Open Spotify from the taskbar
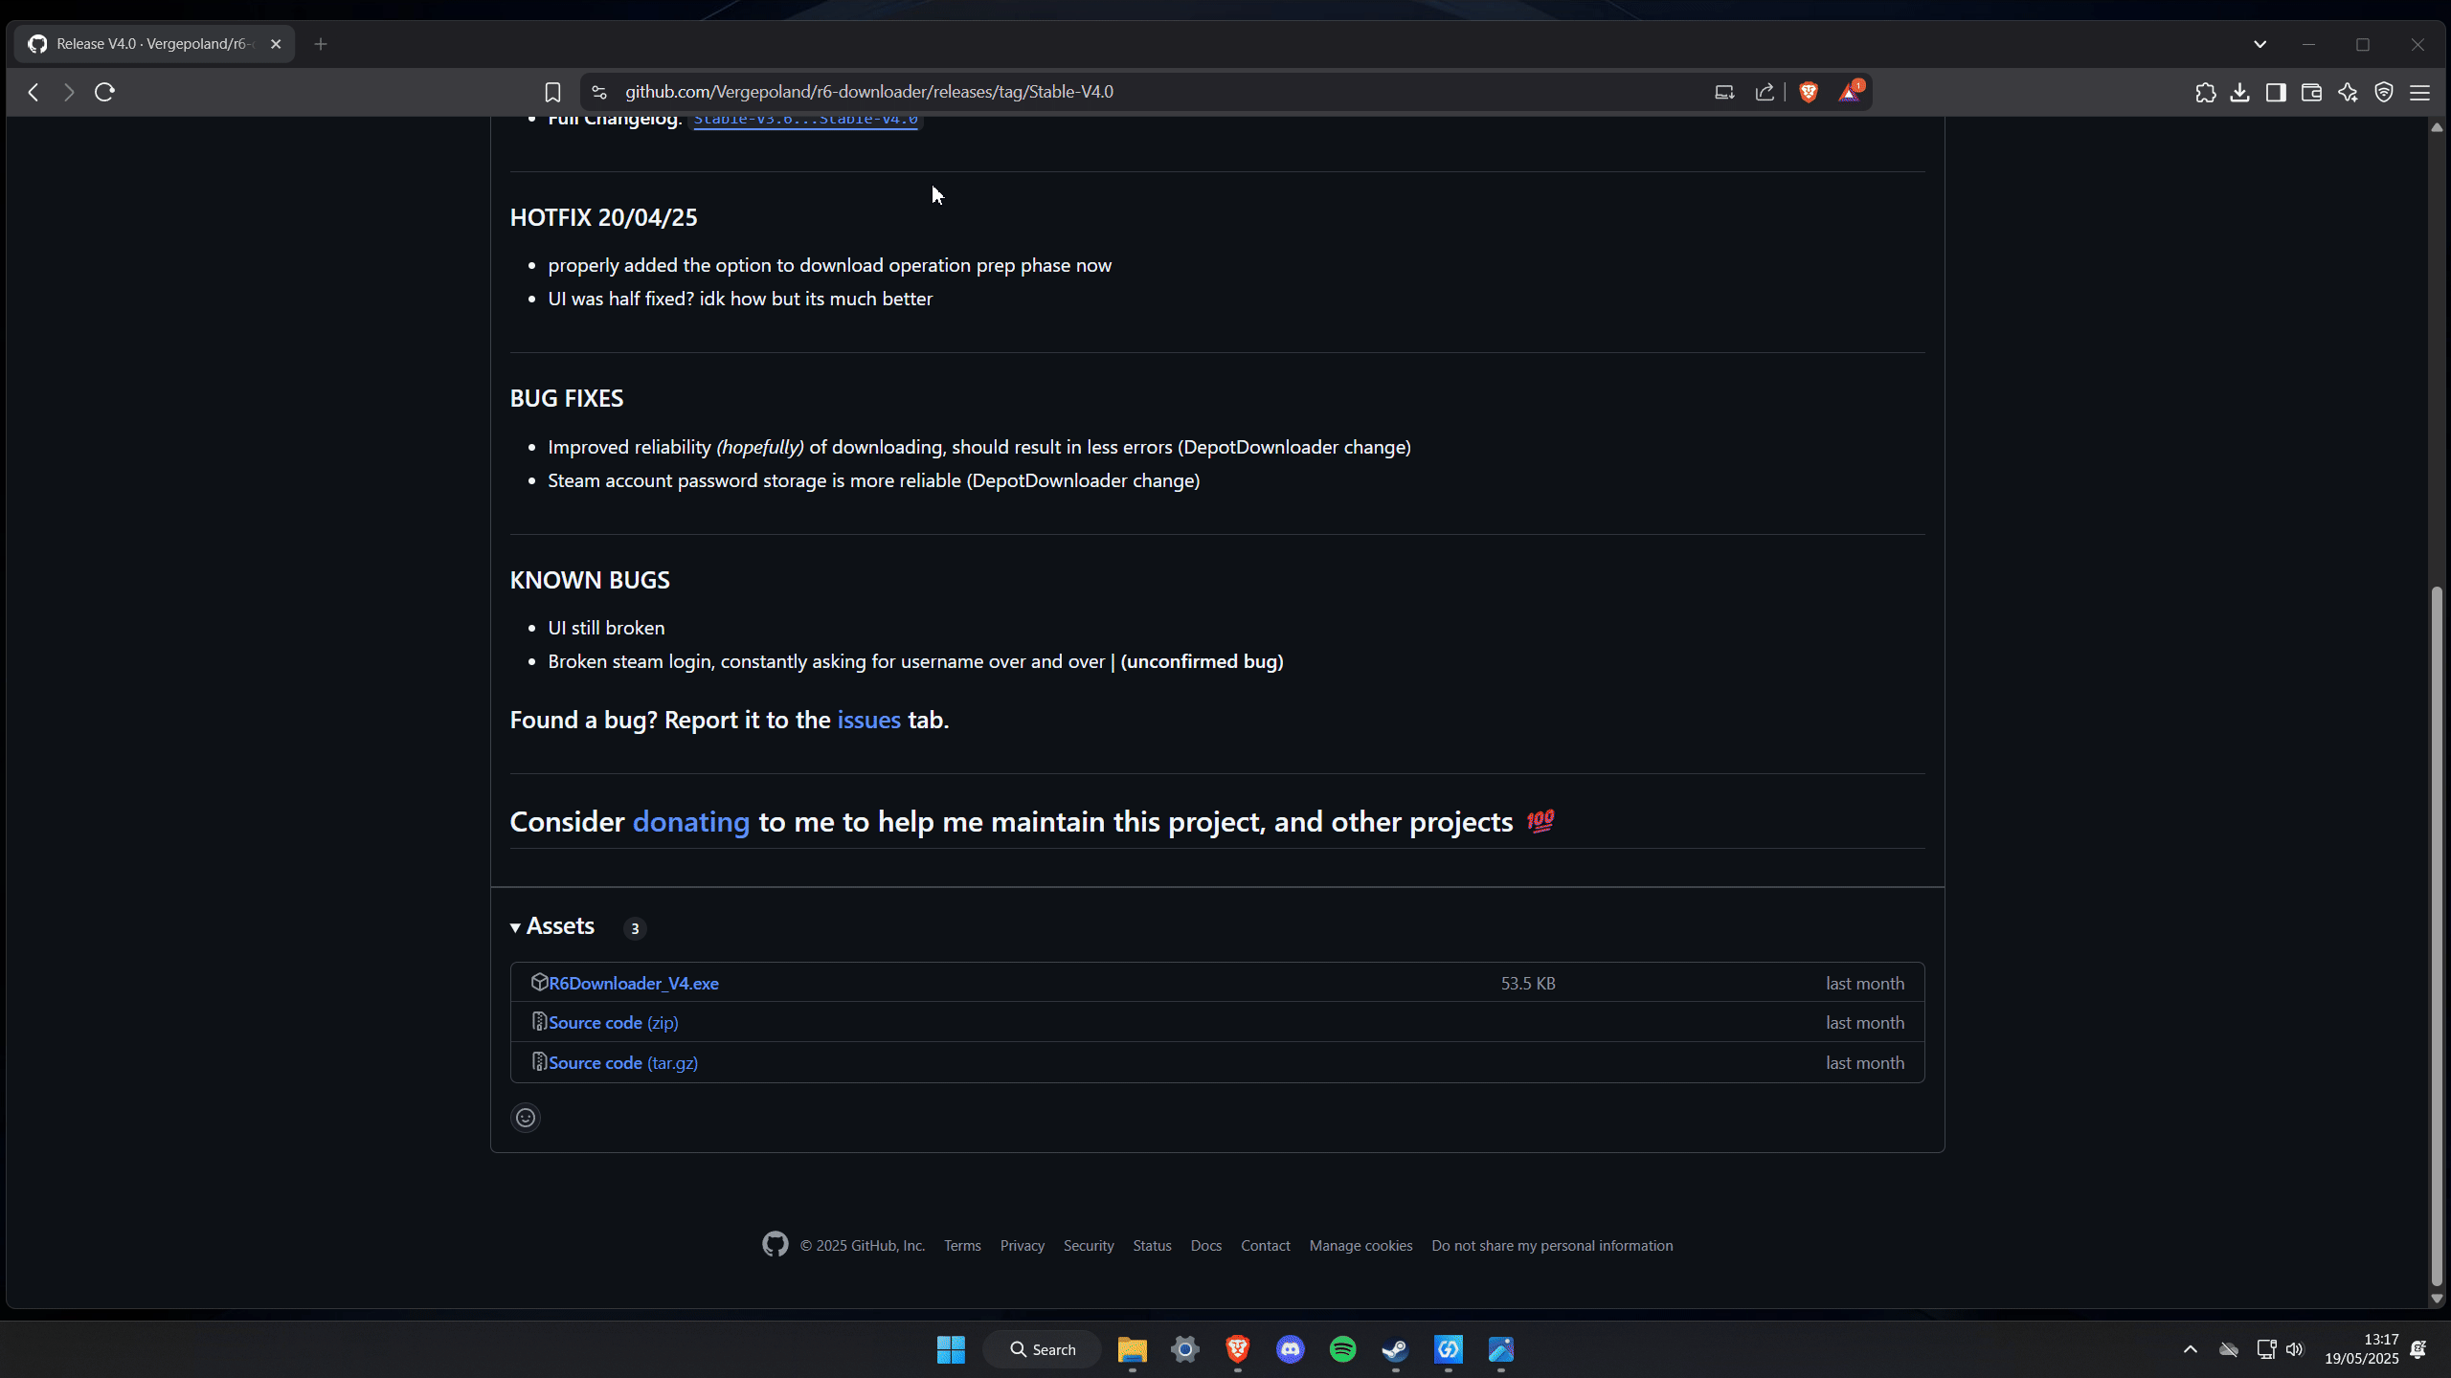This screenshot has width=2451, height=1378. (1343, 1349)
